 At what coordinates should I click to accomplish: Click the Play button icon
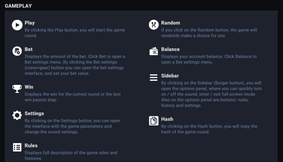[x=17, y=25]
